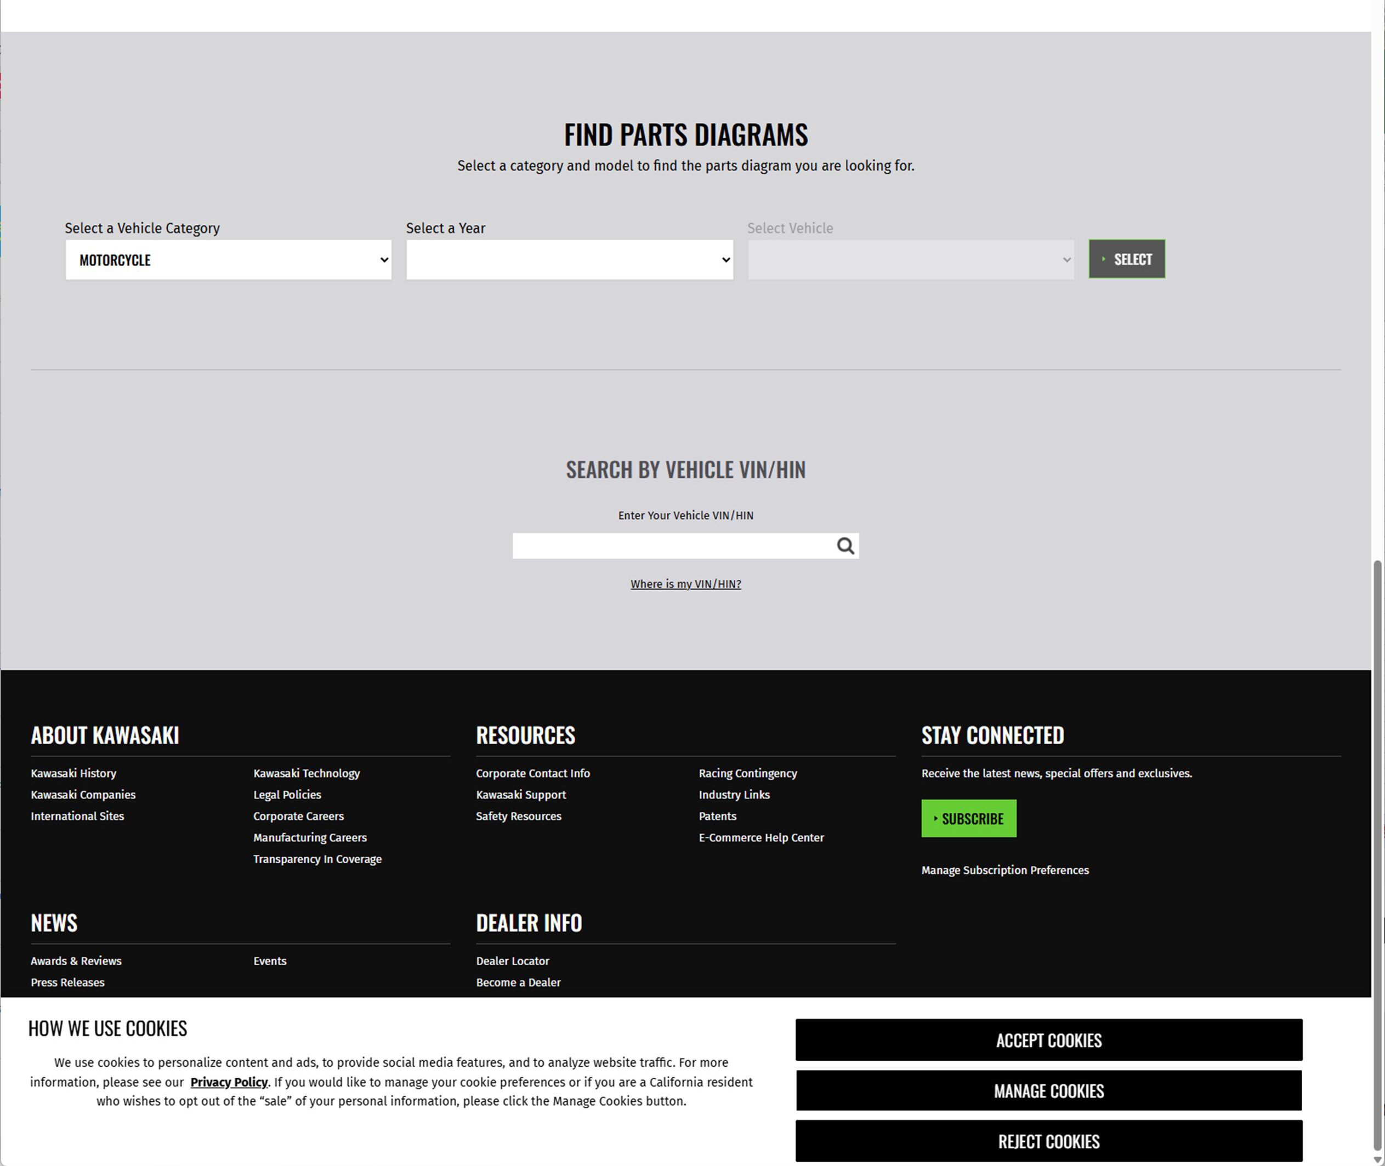The height and width of the screenshot is (1166, 1385).
Task: Open the disabled Select Vehicle dropdown
Action: 910,260
